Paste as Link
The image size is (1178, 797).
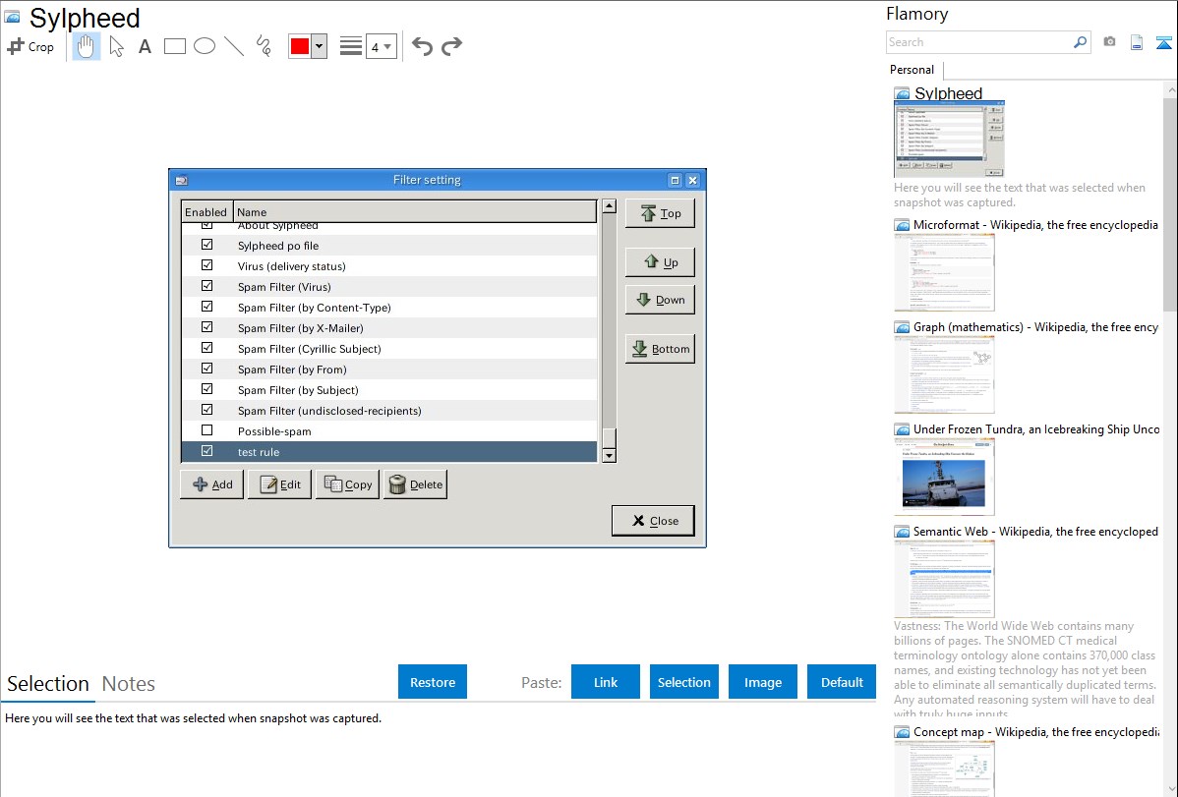point(606,682)
